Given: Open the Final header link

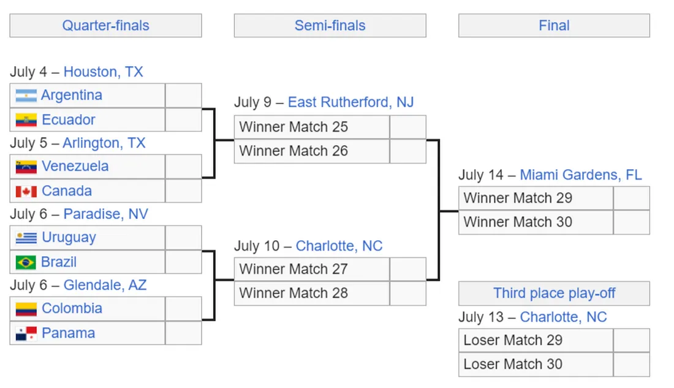Looking at the screenshot, I should pos(554,25).
